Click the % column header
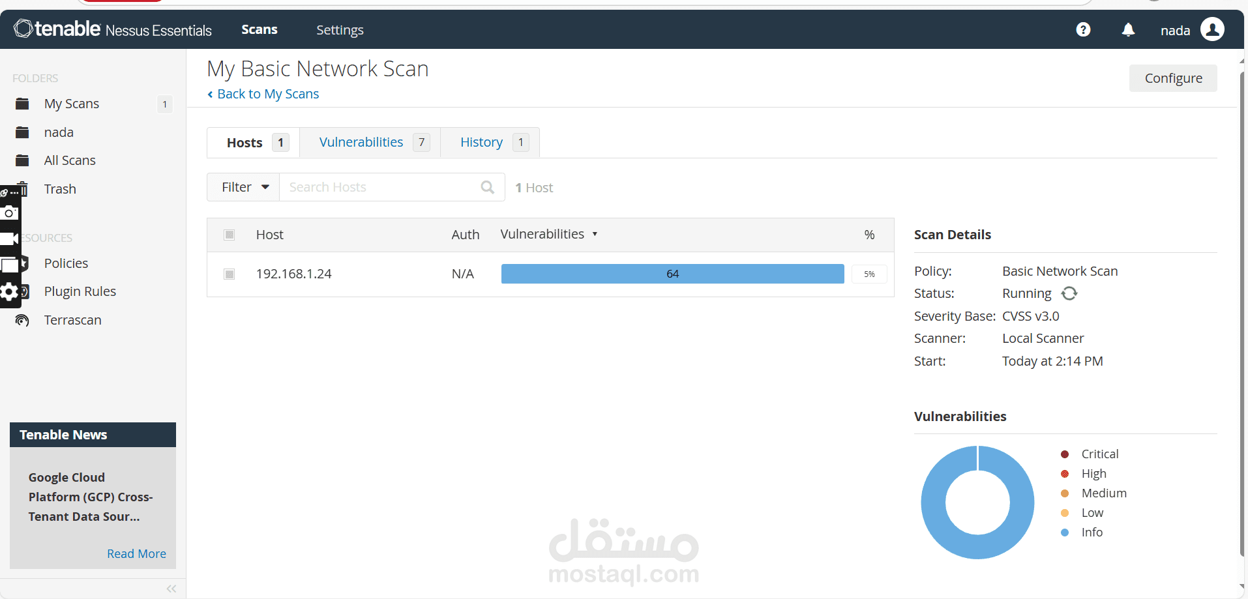 pos(869,235)
